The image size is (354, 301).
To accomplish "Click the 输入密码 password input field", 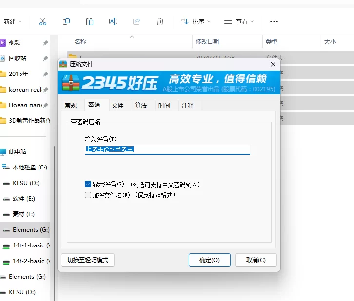I will coord(167,150).
